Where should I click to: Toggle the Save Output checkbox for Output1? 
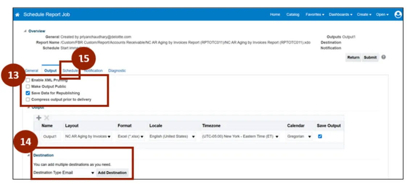[320, 136]
